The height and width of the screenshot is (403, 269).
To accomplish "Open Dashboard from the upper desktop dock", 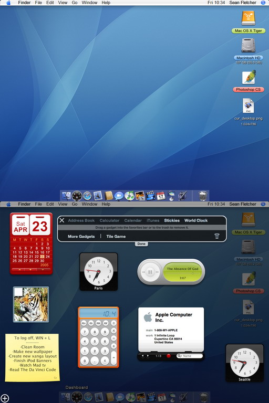I will [77, 196].
